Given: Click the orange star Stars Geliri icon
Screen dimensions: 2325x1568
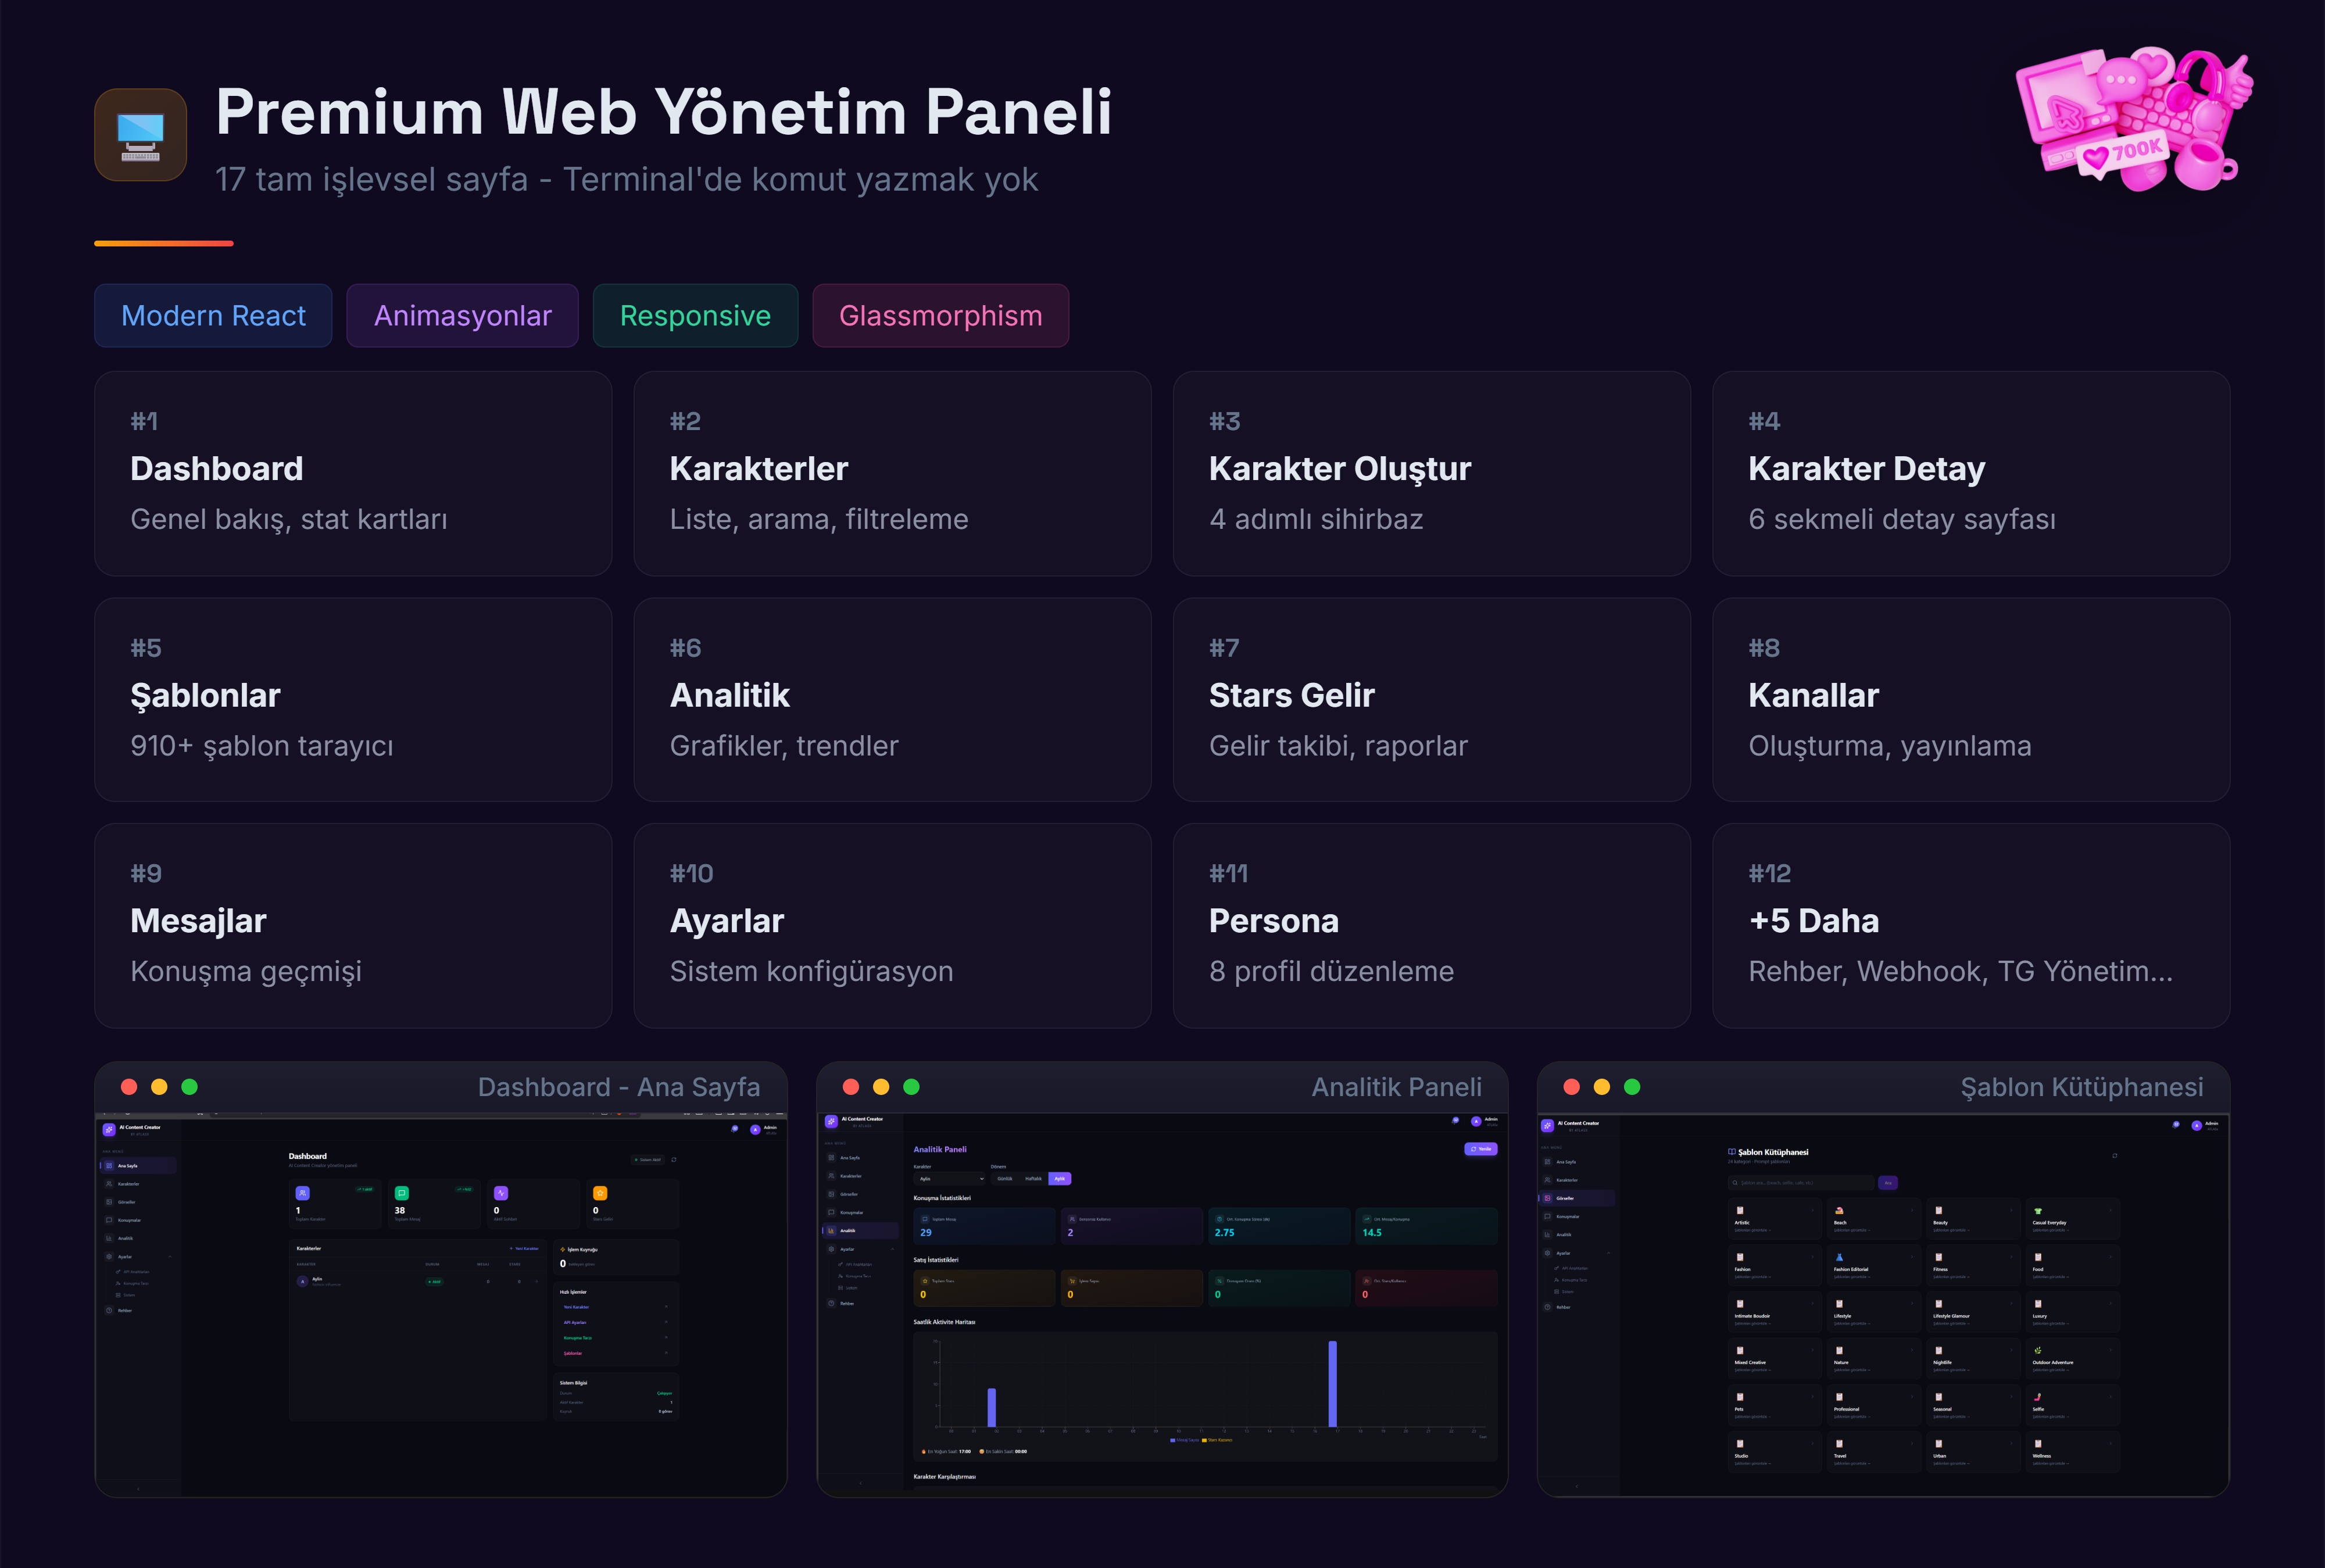Looking at the screenshot, I should [600, 1193].
